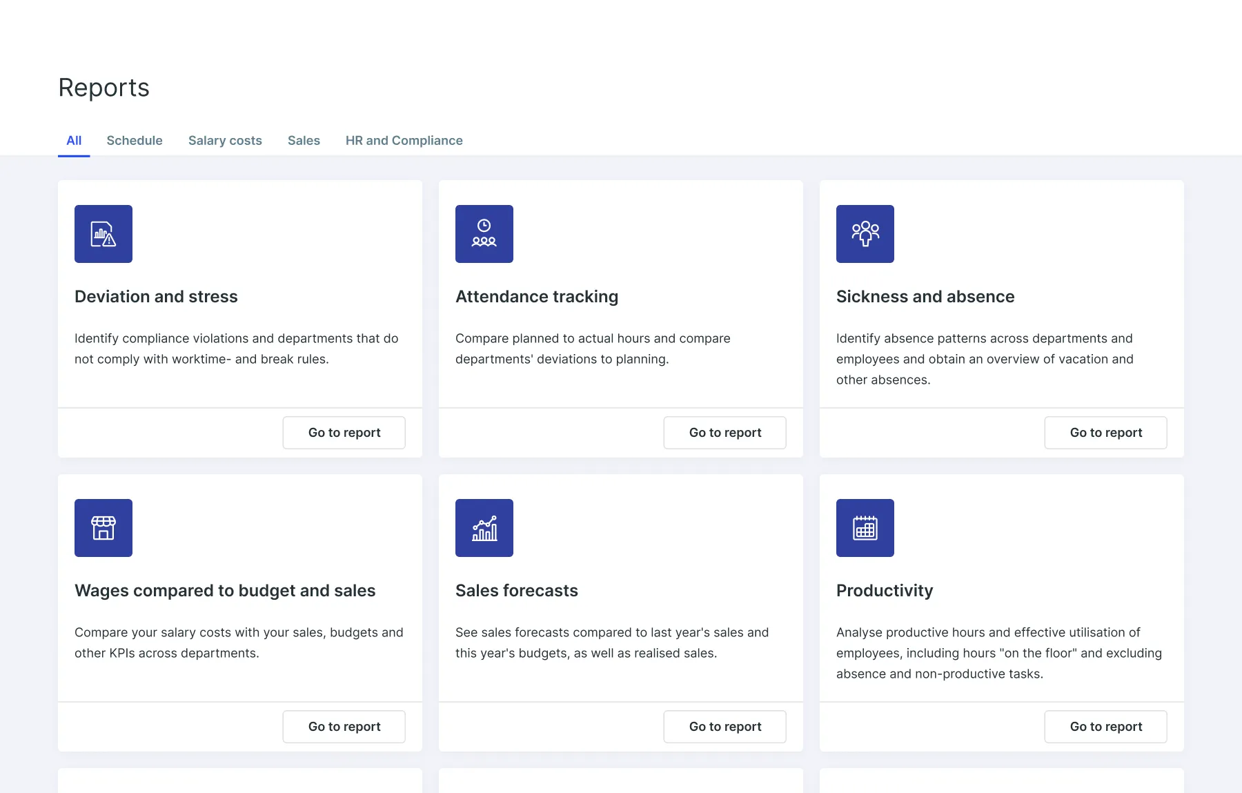The height and width of the screenshot is (793, 1242).
Task: Go to report for Sickness and absence
Action: pos(1106,433)
